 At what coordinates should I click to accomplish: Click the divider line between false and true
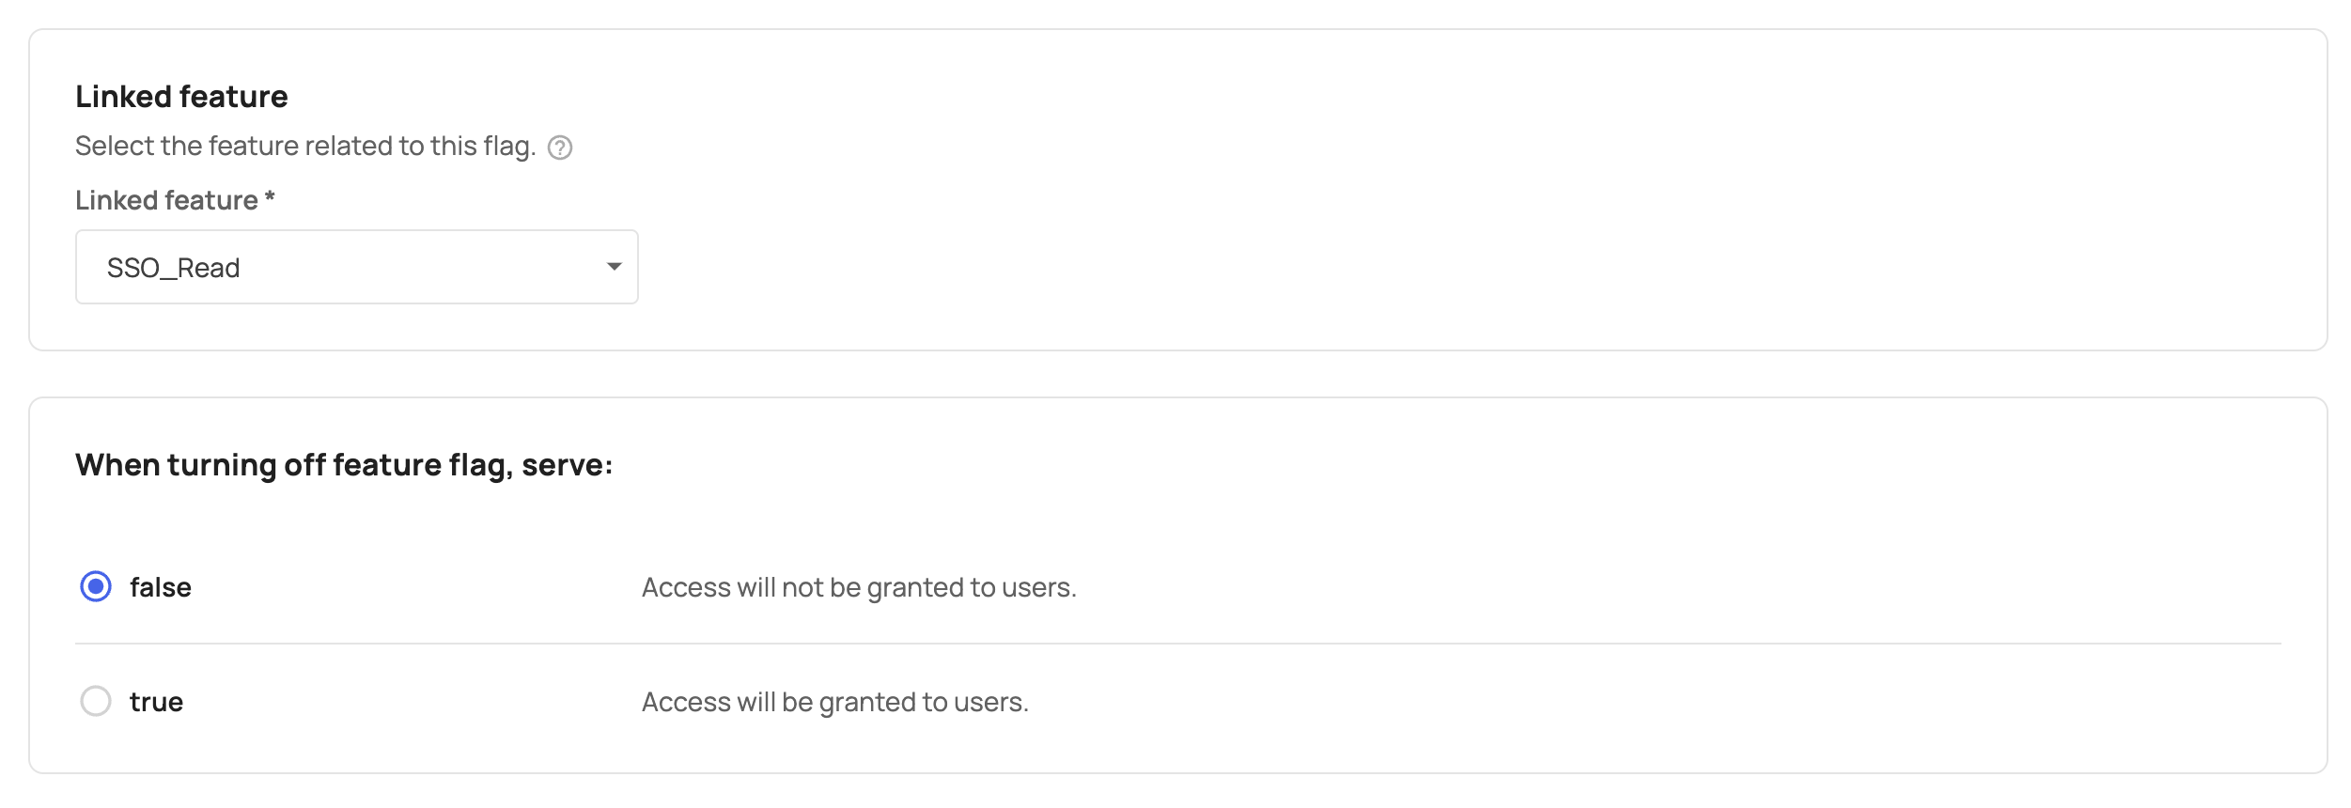point(1176,644)
